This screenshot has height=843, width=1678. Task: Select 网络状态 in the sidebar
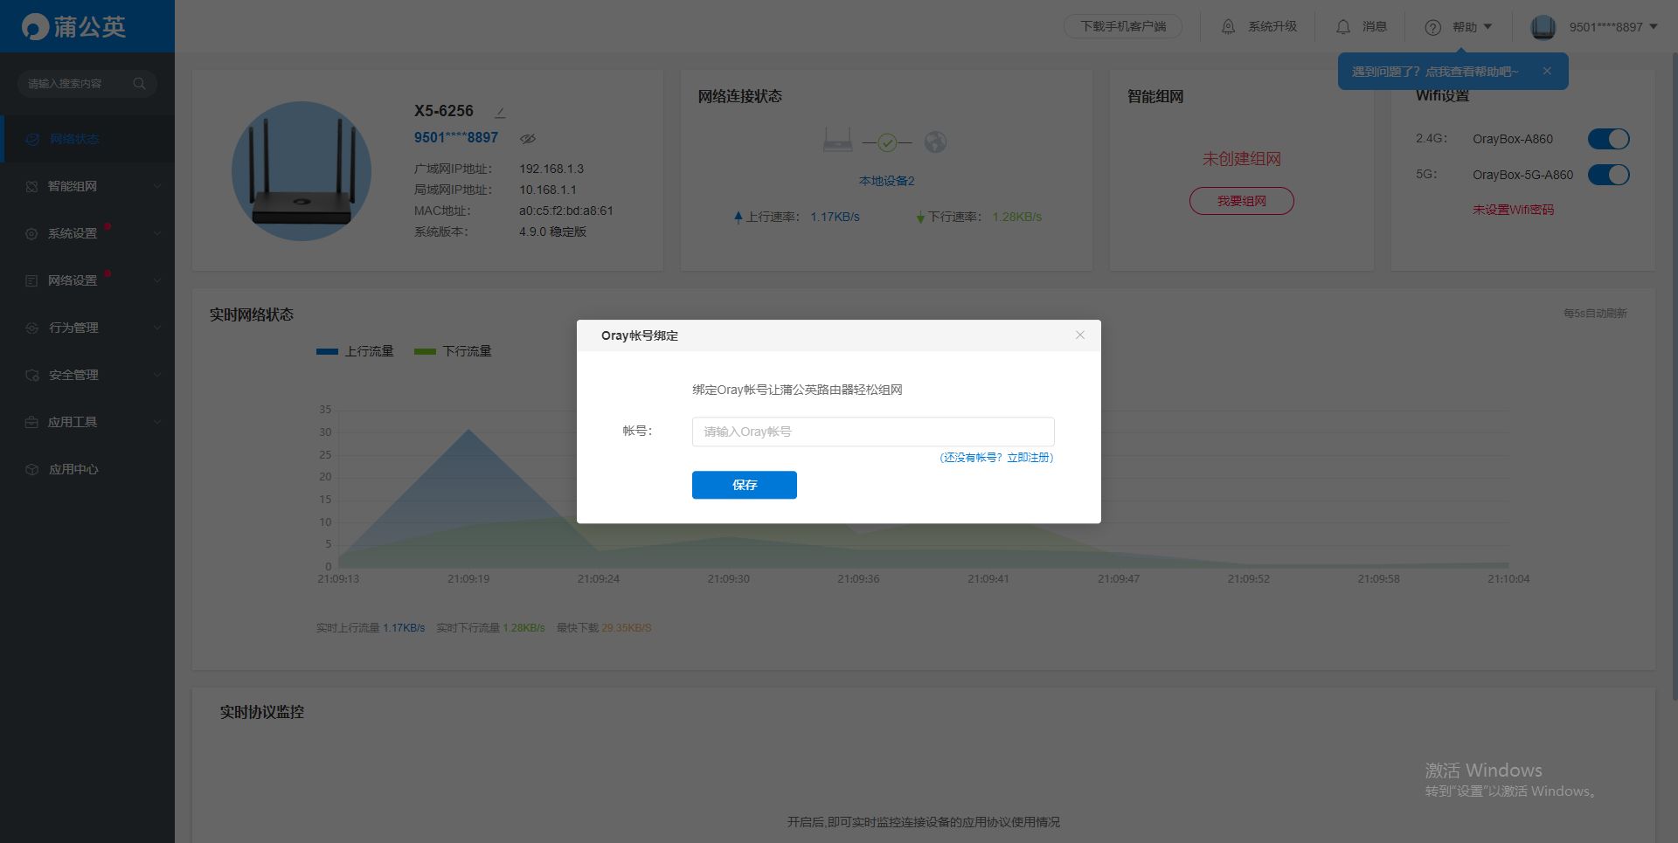click(74, 139)
